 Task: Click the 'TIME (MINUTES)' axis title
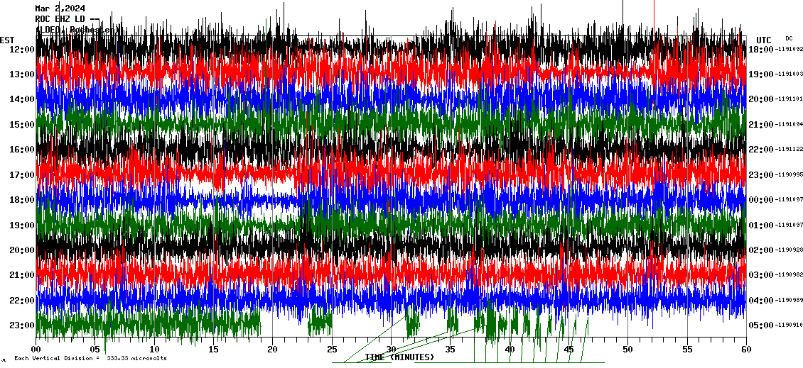point(399,357)
